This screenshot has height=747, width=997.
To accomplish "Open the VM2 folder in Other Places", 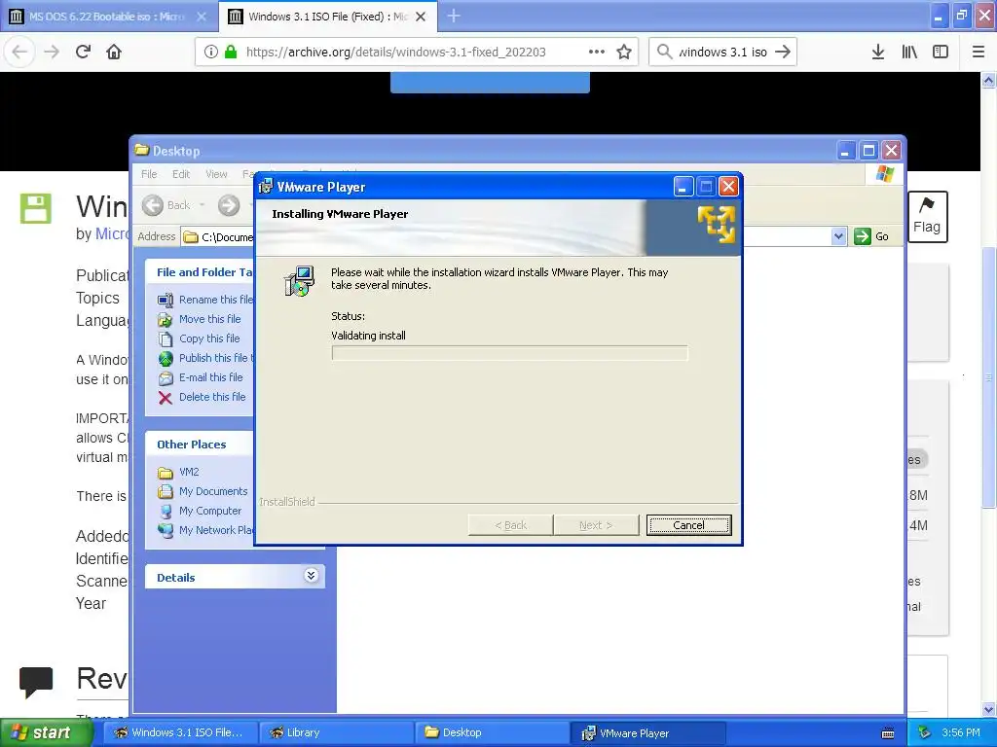I will point(189,472).
